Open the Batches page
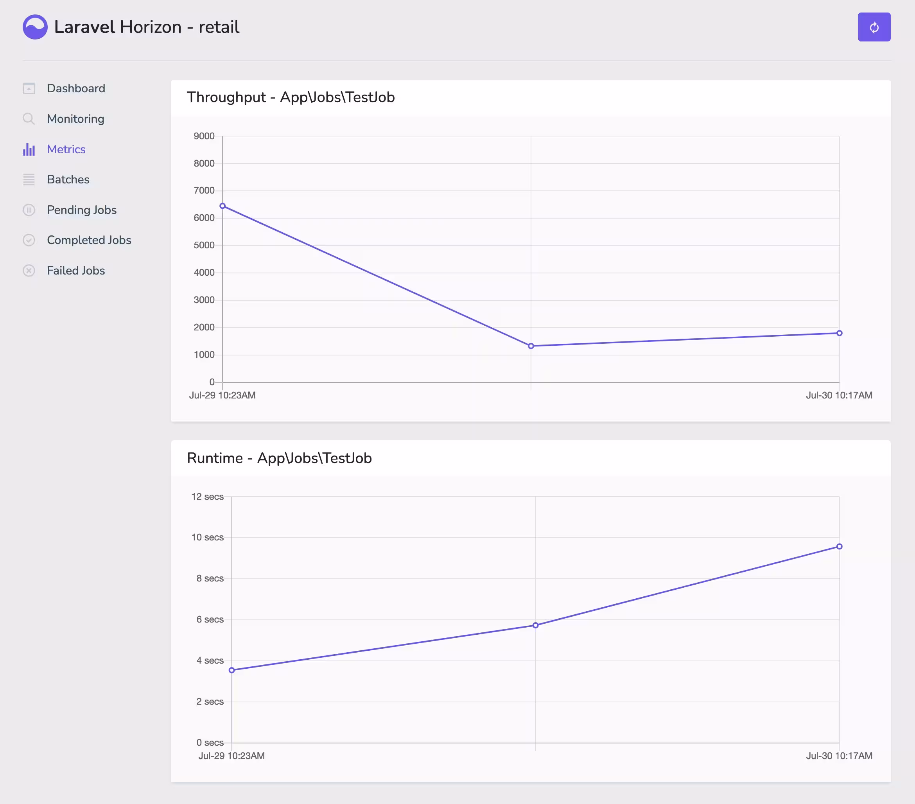Image resolution: width=915 pixels, height=804 pixels. tap(68, 179)
